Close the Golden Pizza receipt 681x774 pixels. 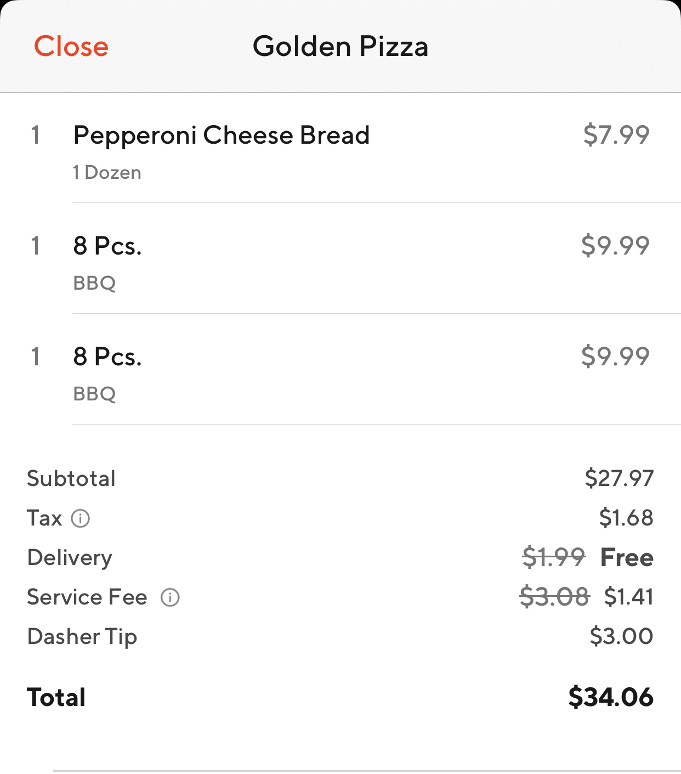[71, 46]
